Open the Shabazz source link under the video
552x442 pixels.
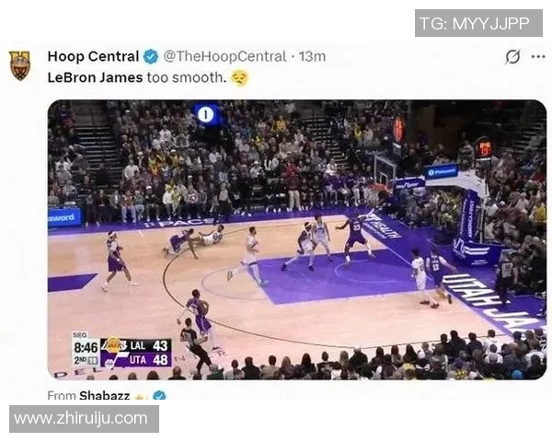point(104,395)
